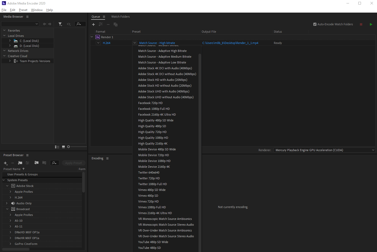Screen dimensions: 377x252
Task: Choose Twitter 720p HD preset
Action: click(x=149, y=178)
